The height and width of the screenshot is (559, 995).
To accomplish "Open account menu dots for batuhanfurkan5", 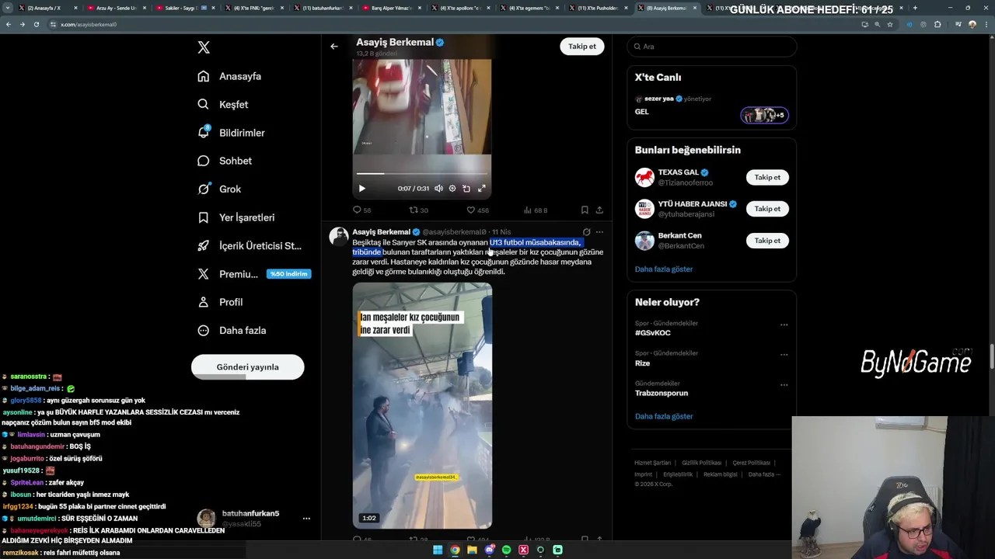I will coord(306,519).
